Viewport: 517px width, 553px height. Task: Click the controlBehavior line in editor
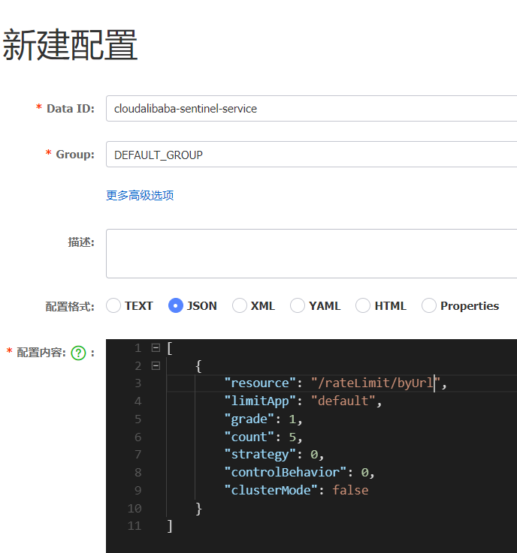pos(300,472)
